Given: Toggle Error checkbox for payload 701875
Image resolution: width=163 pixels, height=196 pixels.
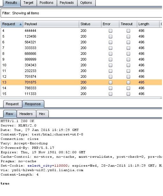Looking at the screenshot, I should pyautogui.click(x=110, y=82).
